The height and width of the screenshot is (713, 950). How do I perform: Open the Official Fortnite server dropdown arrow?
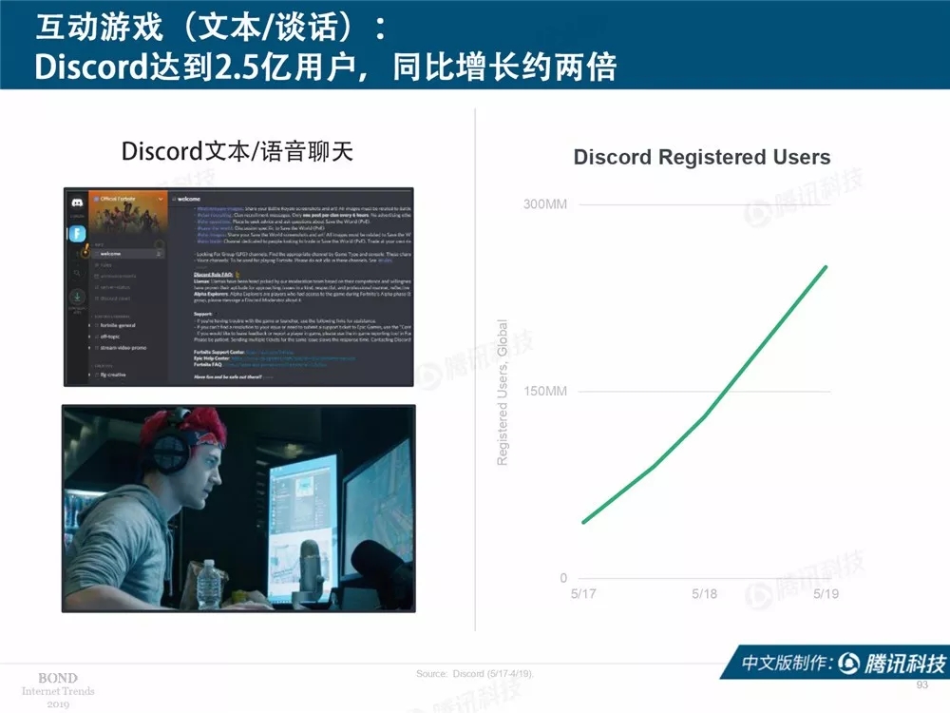(160, 198)
